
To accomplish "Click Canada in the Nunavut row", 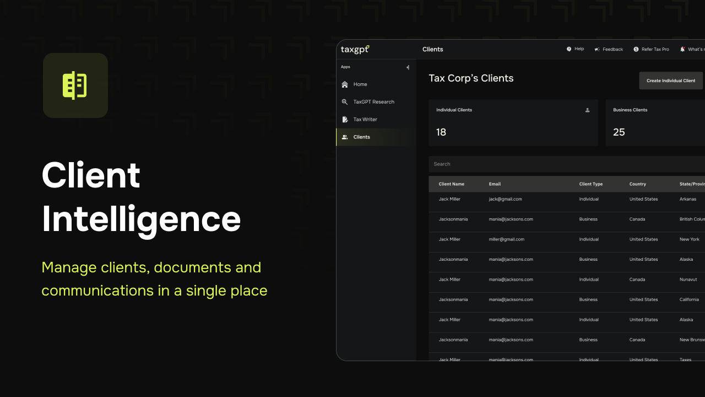I will click(x=637, y=280).
